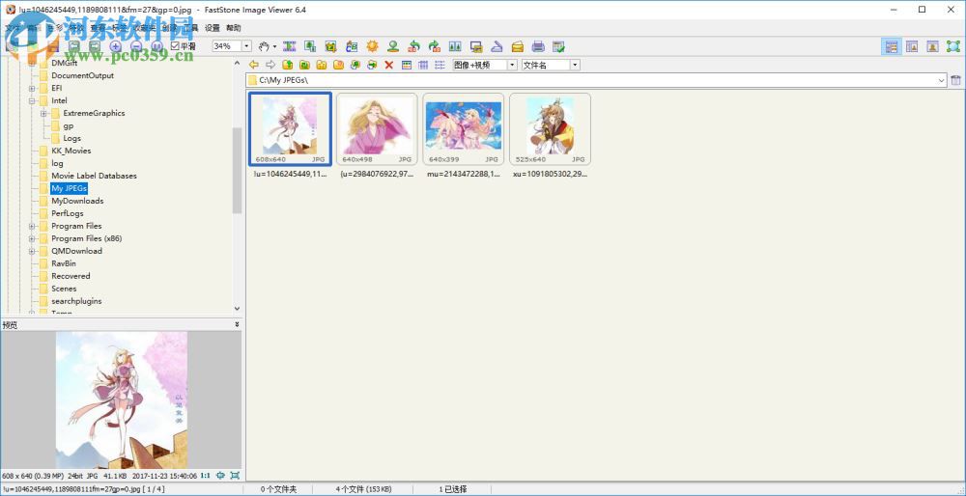The width and height of the screenshot is (966, 496).
Task: Click the 1:1 actual size icon
Action: [x=206, y=476]
